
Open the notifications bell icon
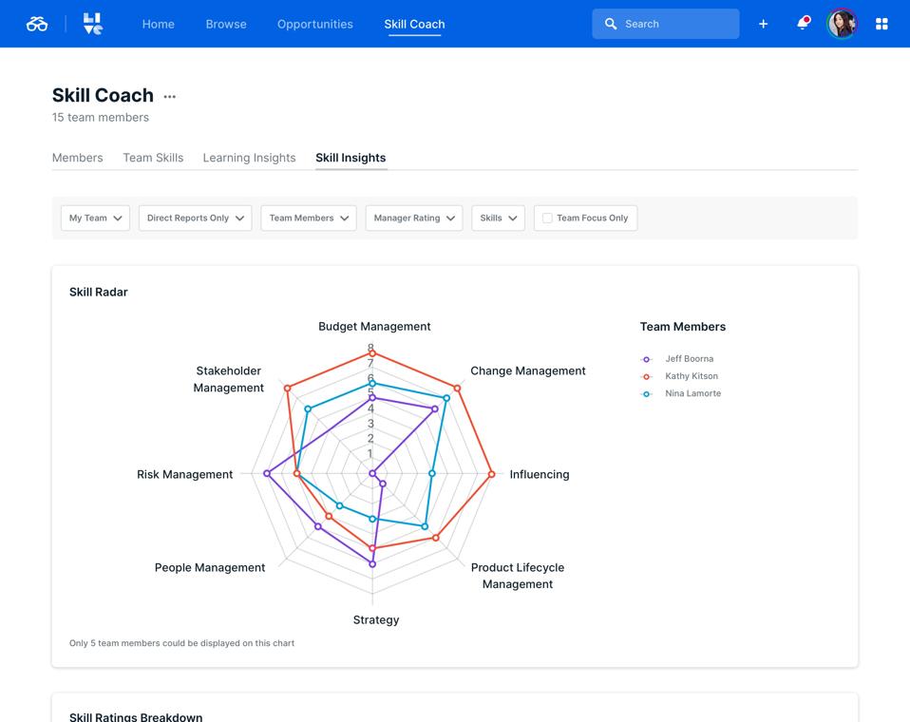803,24
